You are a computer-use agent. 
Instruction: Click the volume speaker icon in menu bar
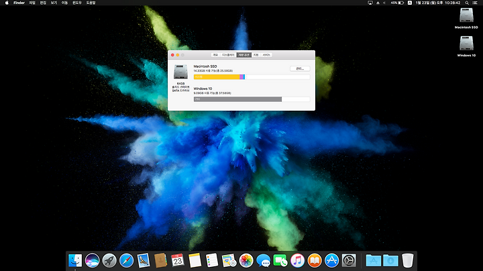pos(384,3)
